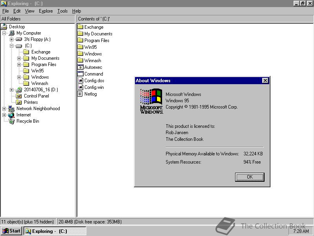This screenshot has width=314, height=236.
Task: Click the Exploring window title bar icon
Action: pos(4,4)
